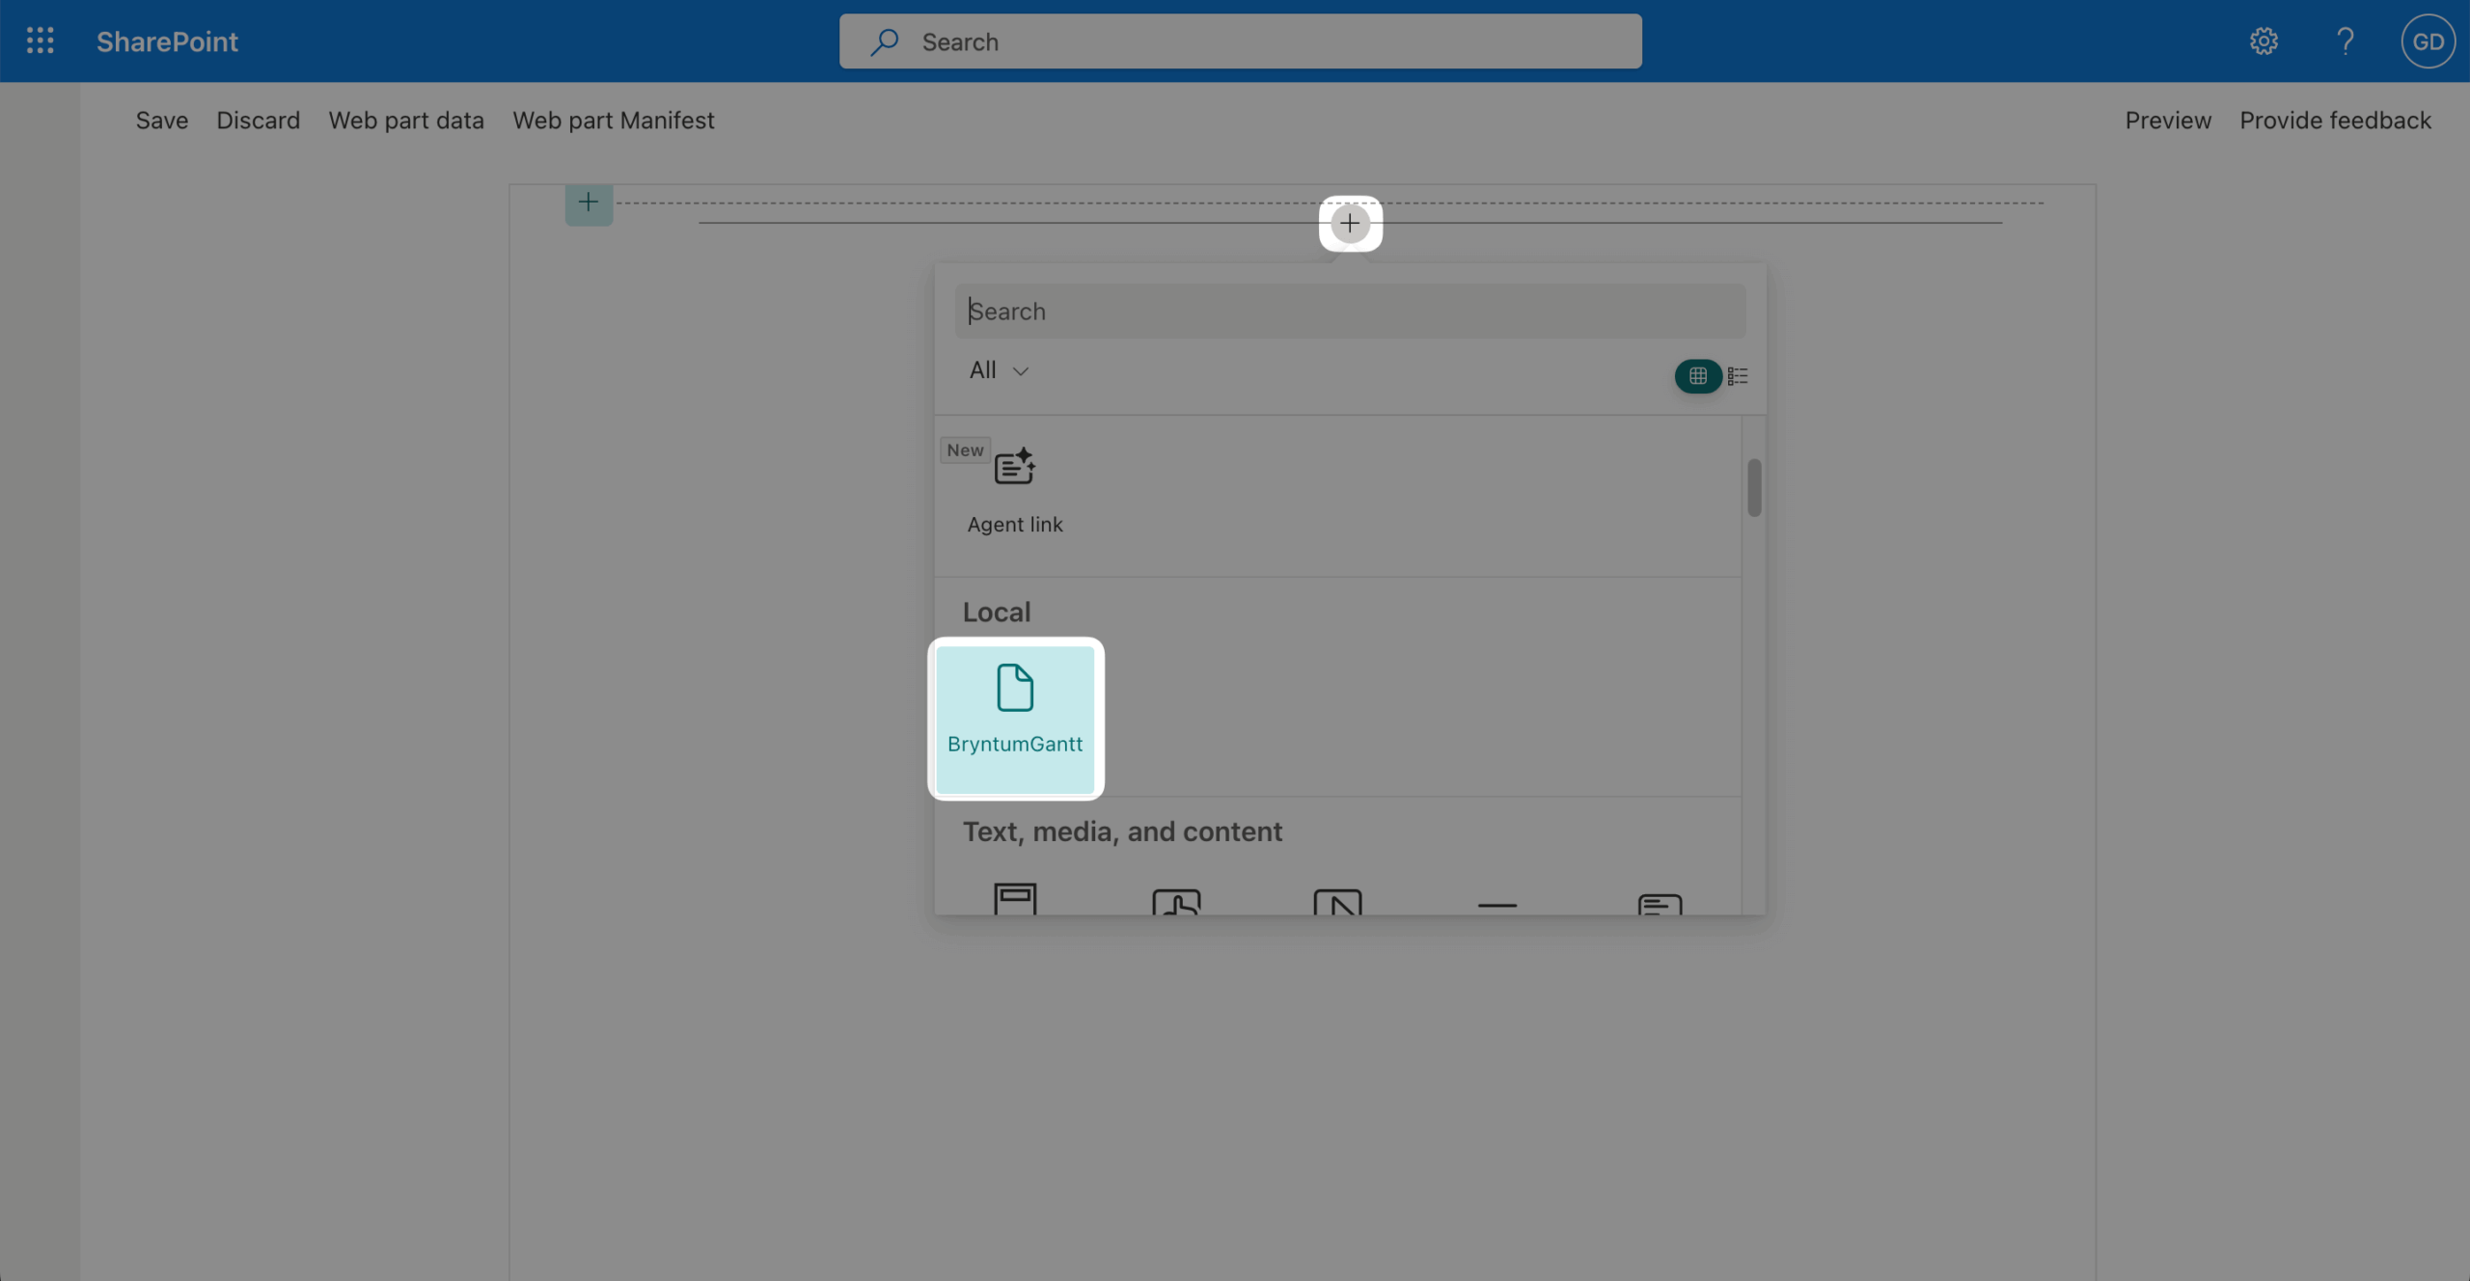Click the web part picker search field
The width and height of the screenshot is (2470, 1281).
pos(1350,311)
